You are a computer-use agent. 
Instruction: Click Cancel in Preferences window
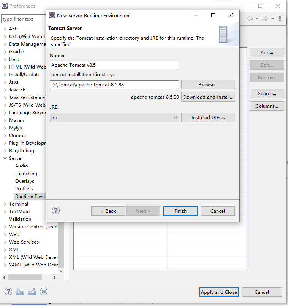click(x=262, y=292)
